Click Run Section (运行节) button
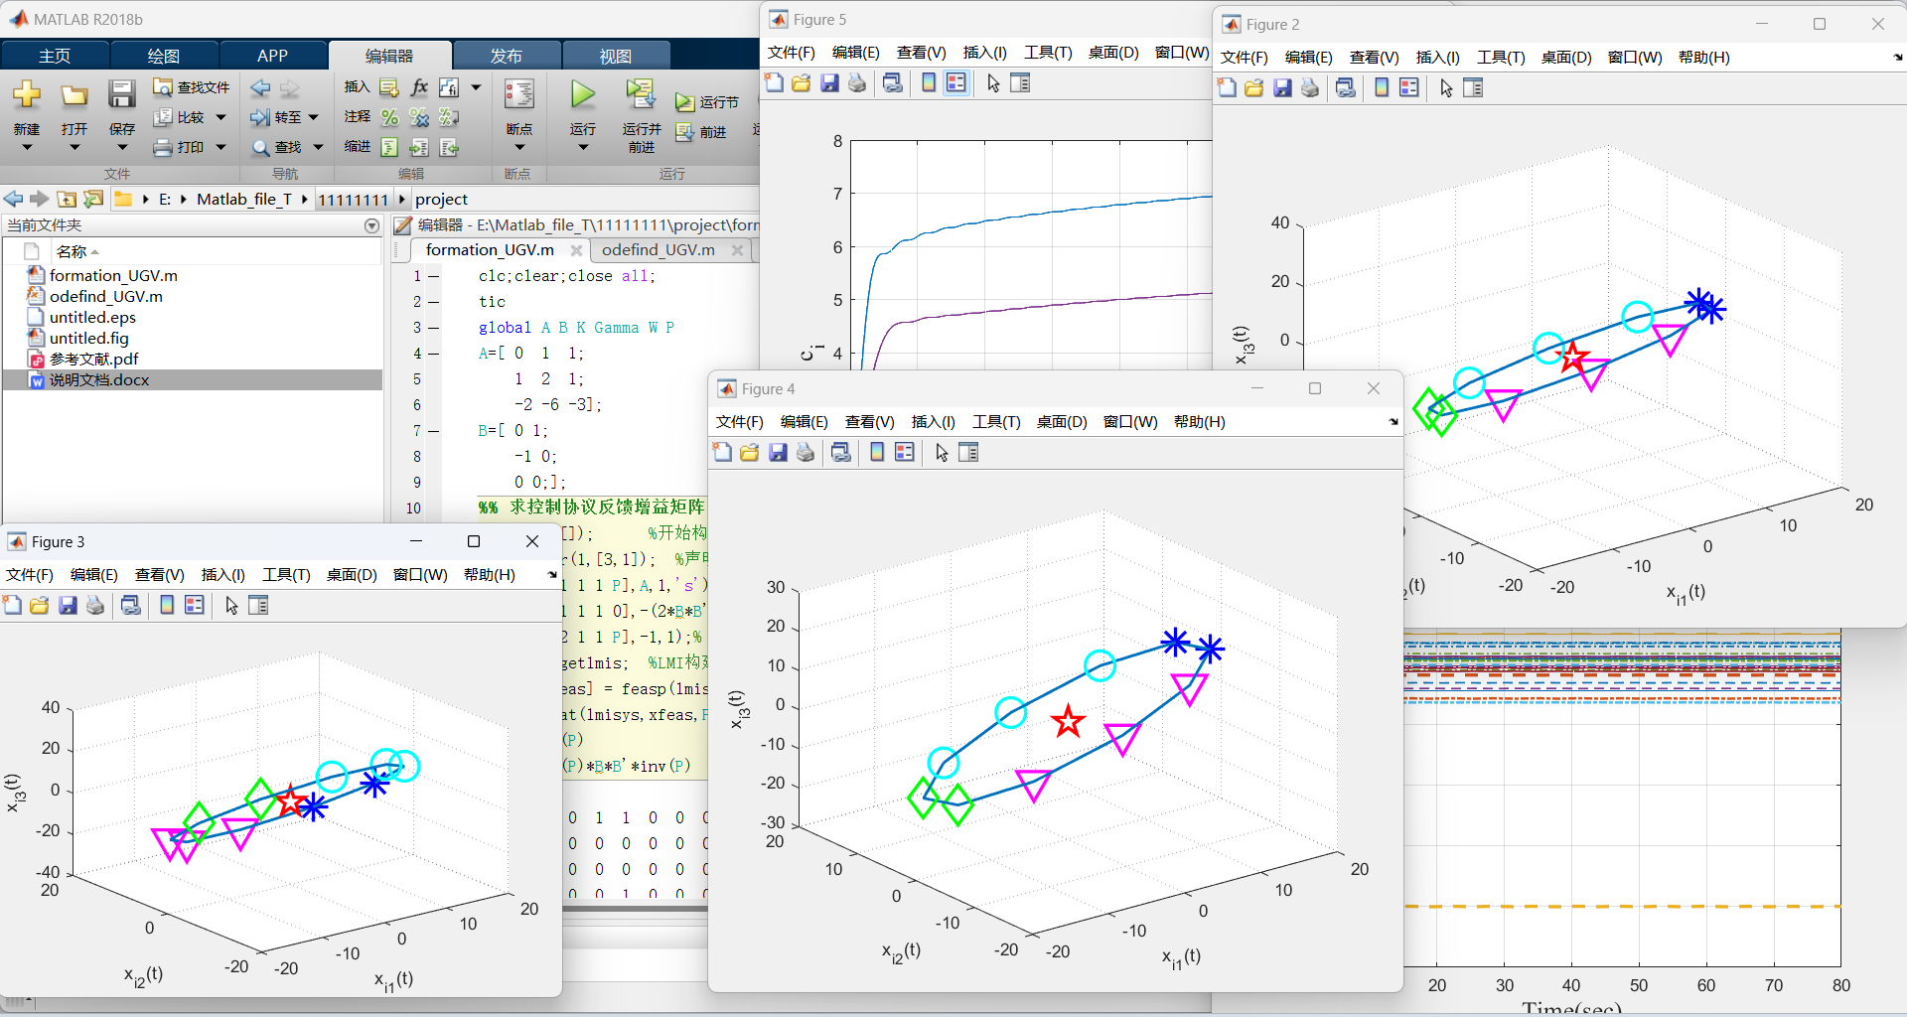This screenshot has height=1017, width=1907. click(706, 102)
